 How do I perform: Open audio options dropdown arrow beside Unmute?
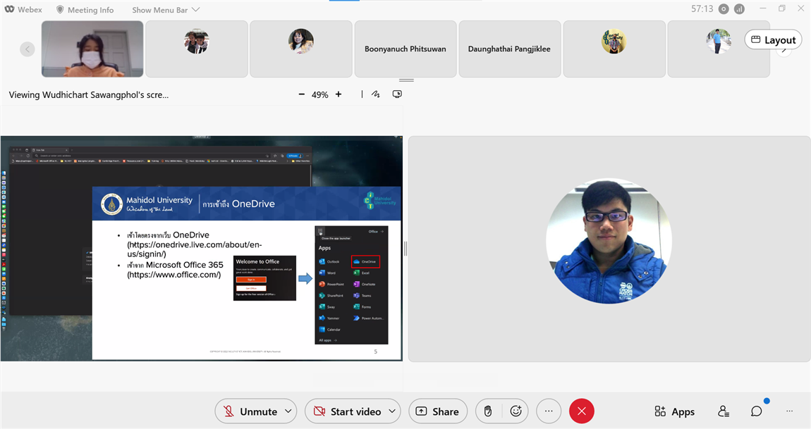tap(288, 411)
